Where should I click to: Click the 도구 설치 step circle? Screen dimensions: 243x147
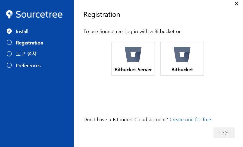(x=9, y=54)
